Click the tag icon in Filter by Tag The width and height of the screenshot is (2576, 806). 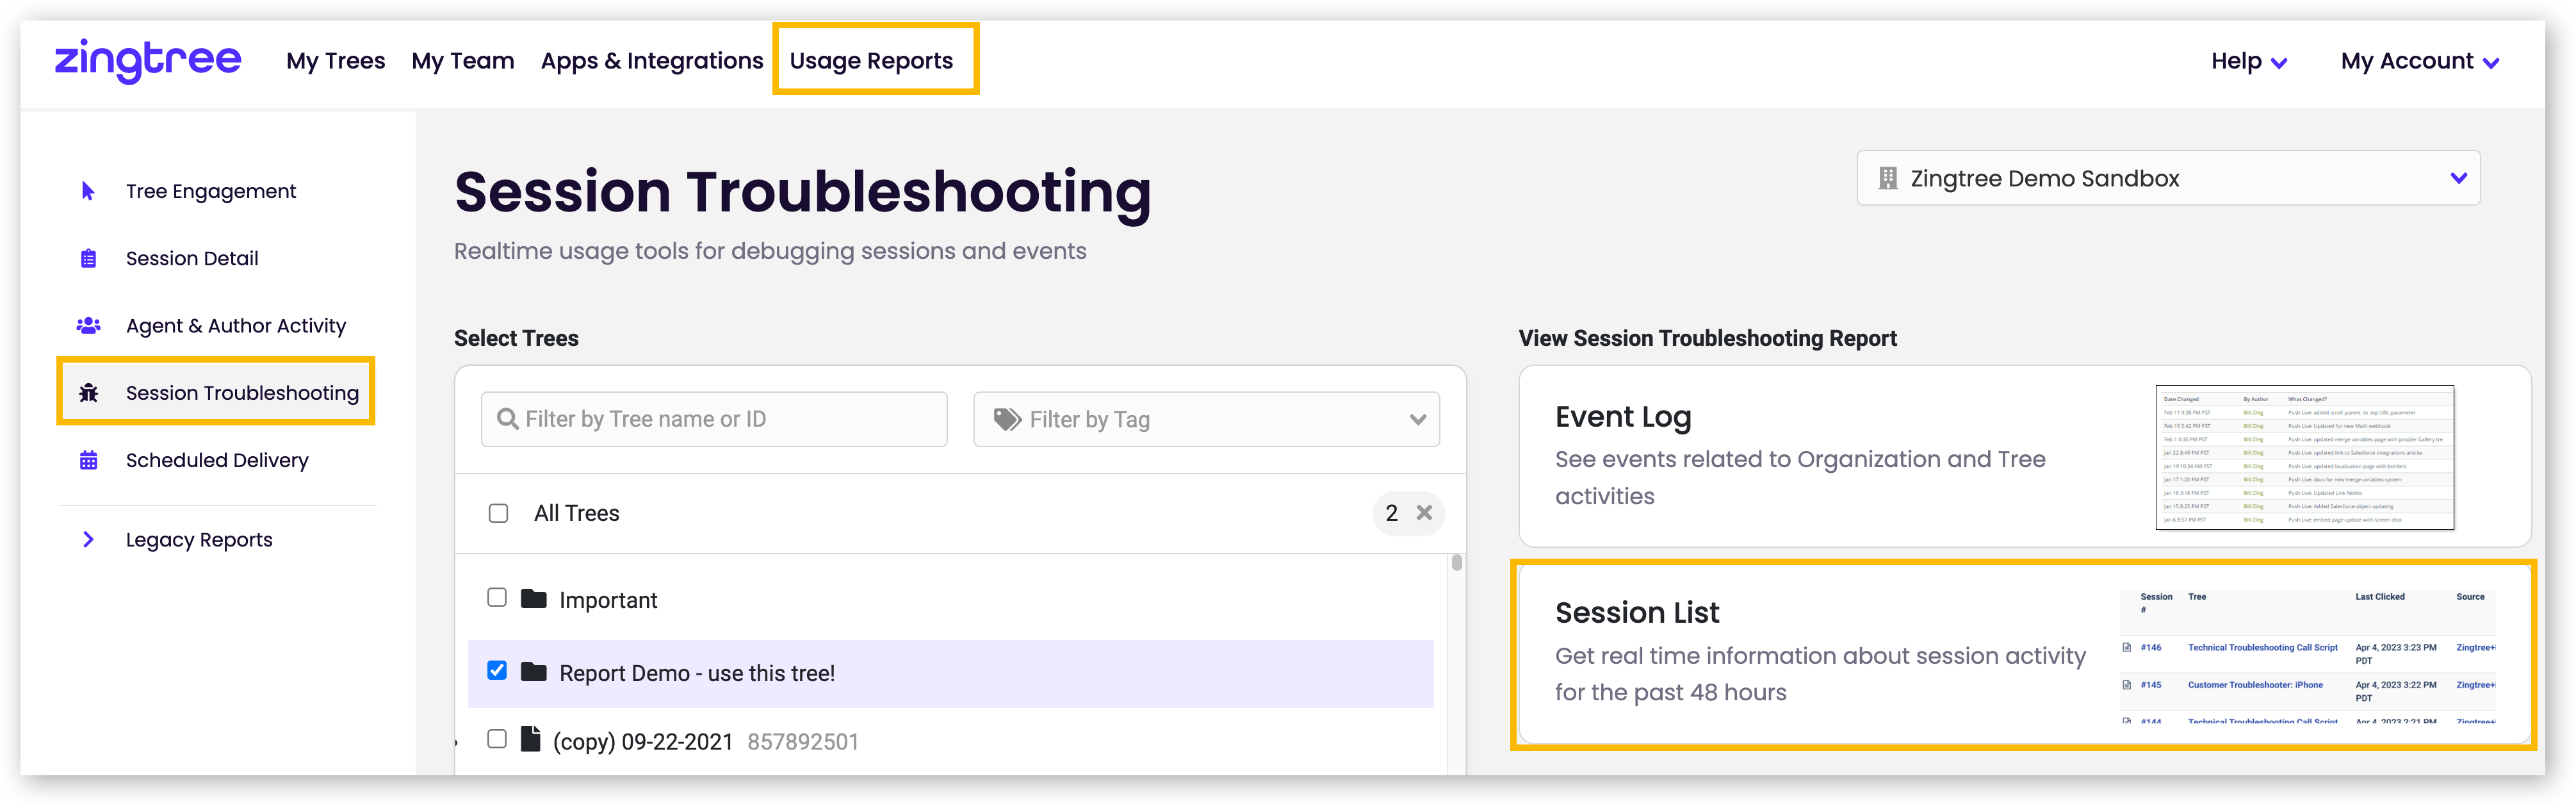[x=1006, y=419]
